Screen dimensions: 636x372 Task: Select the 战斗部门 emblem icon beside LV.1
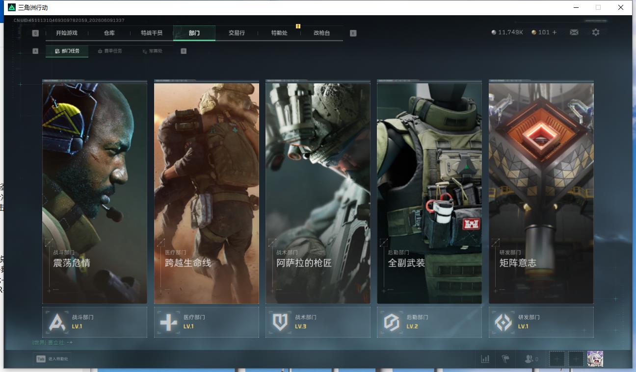coord(57,322)
